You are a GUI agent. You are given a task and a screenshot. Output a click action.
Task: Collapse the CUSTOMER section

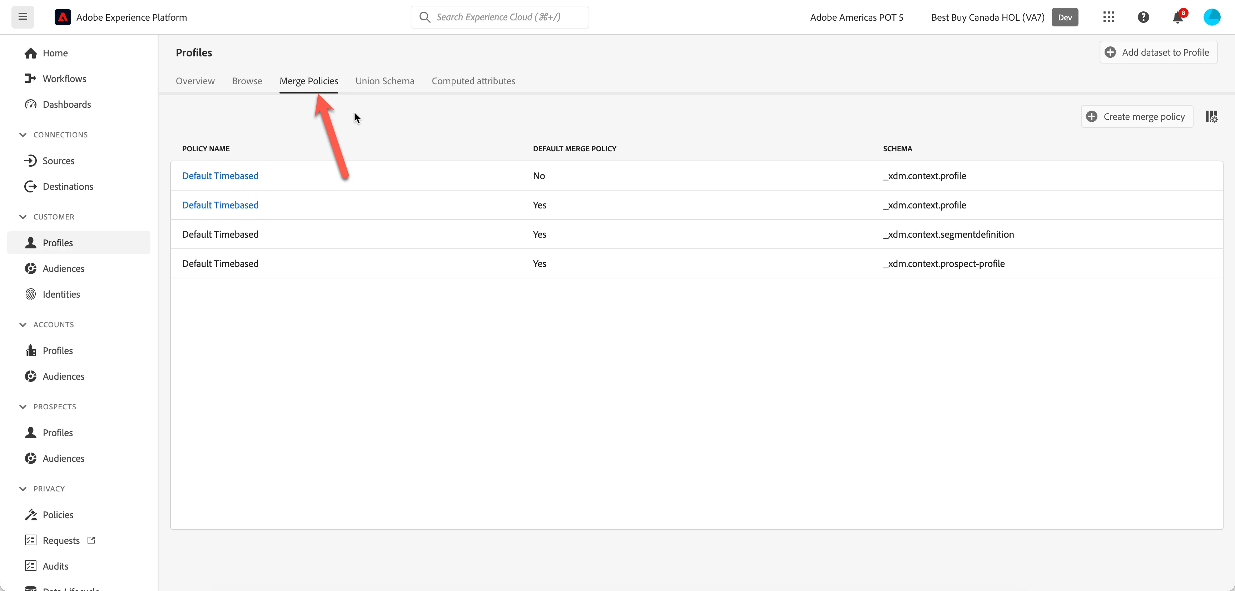click(46, 217)
